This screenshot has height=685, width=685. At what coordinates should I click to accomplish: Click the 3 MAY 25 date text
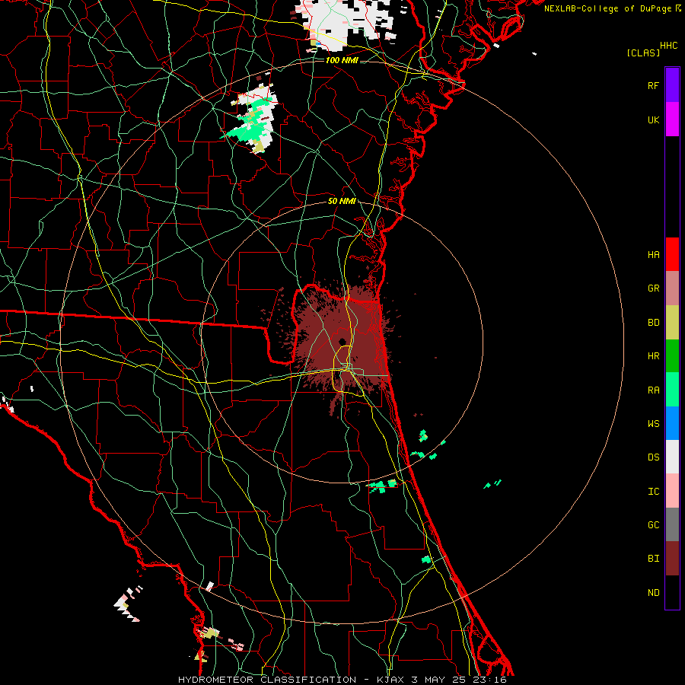point(439,680)
